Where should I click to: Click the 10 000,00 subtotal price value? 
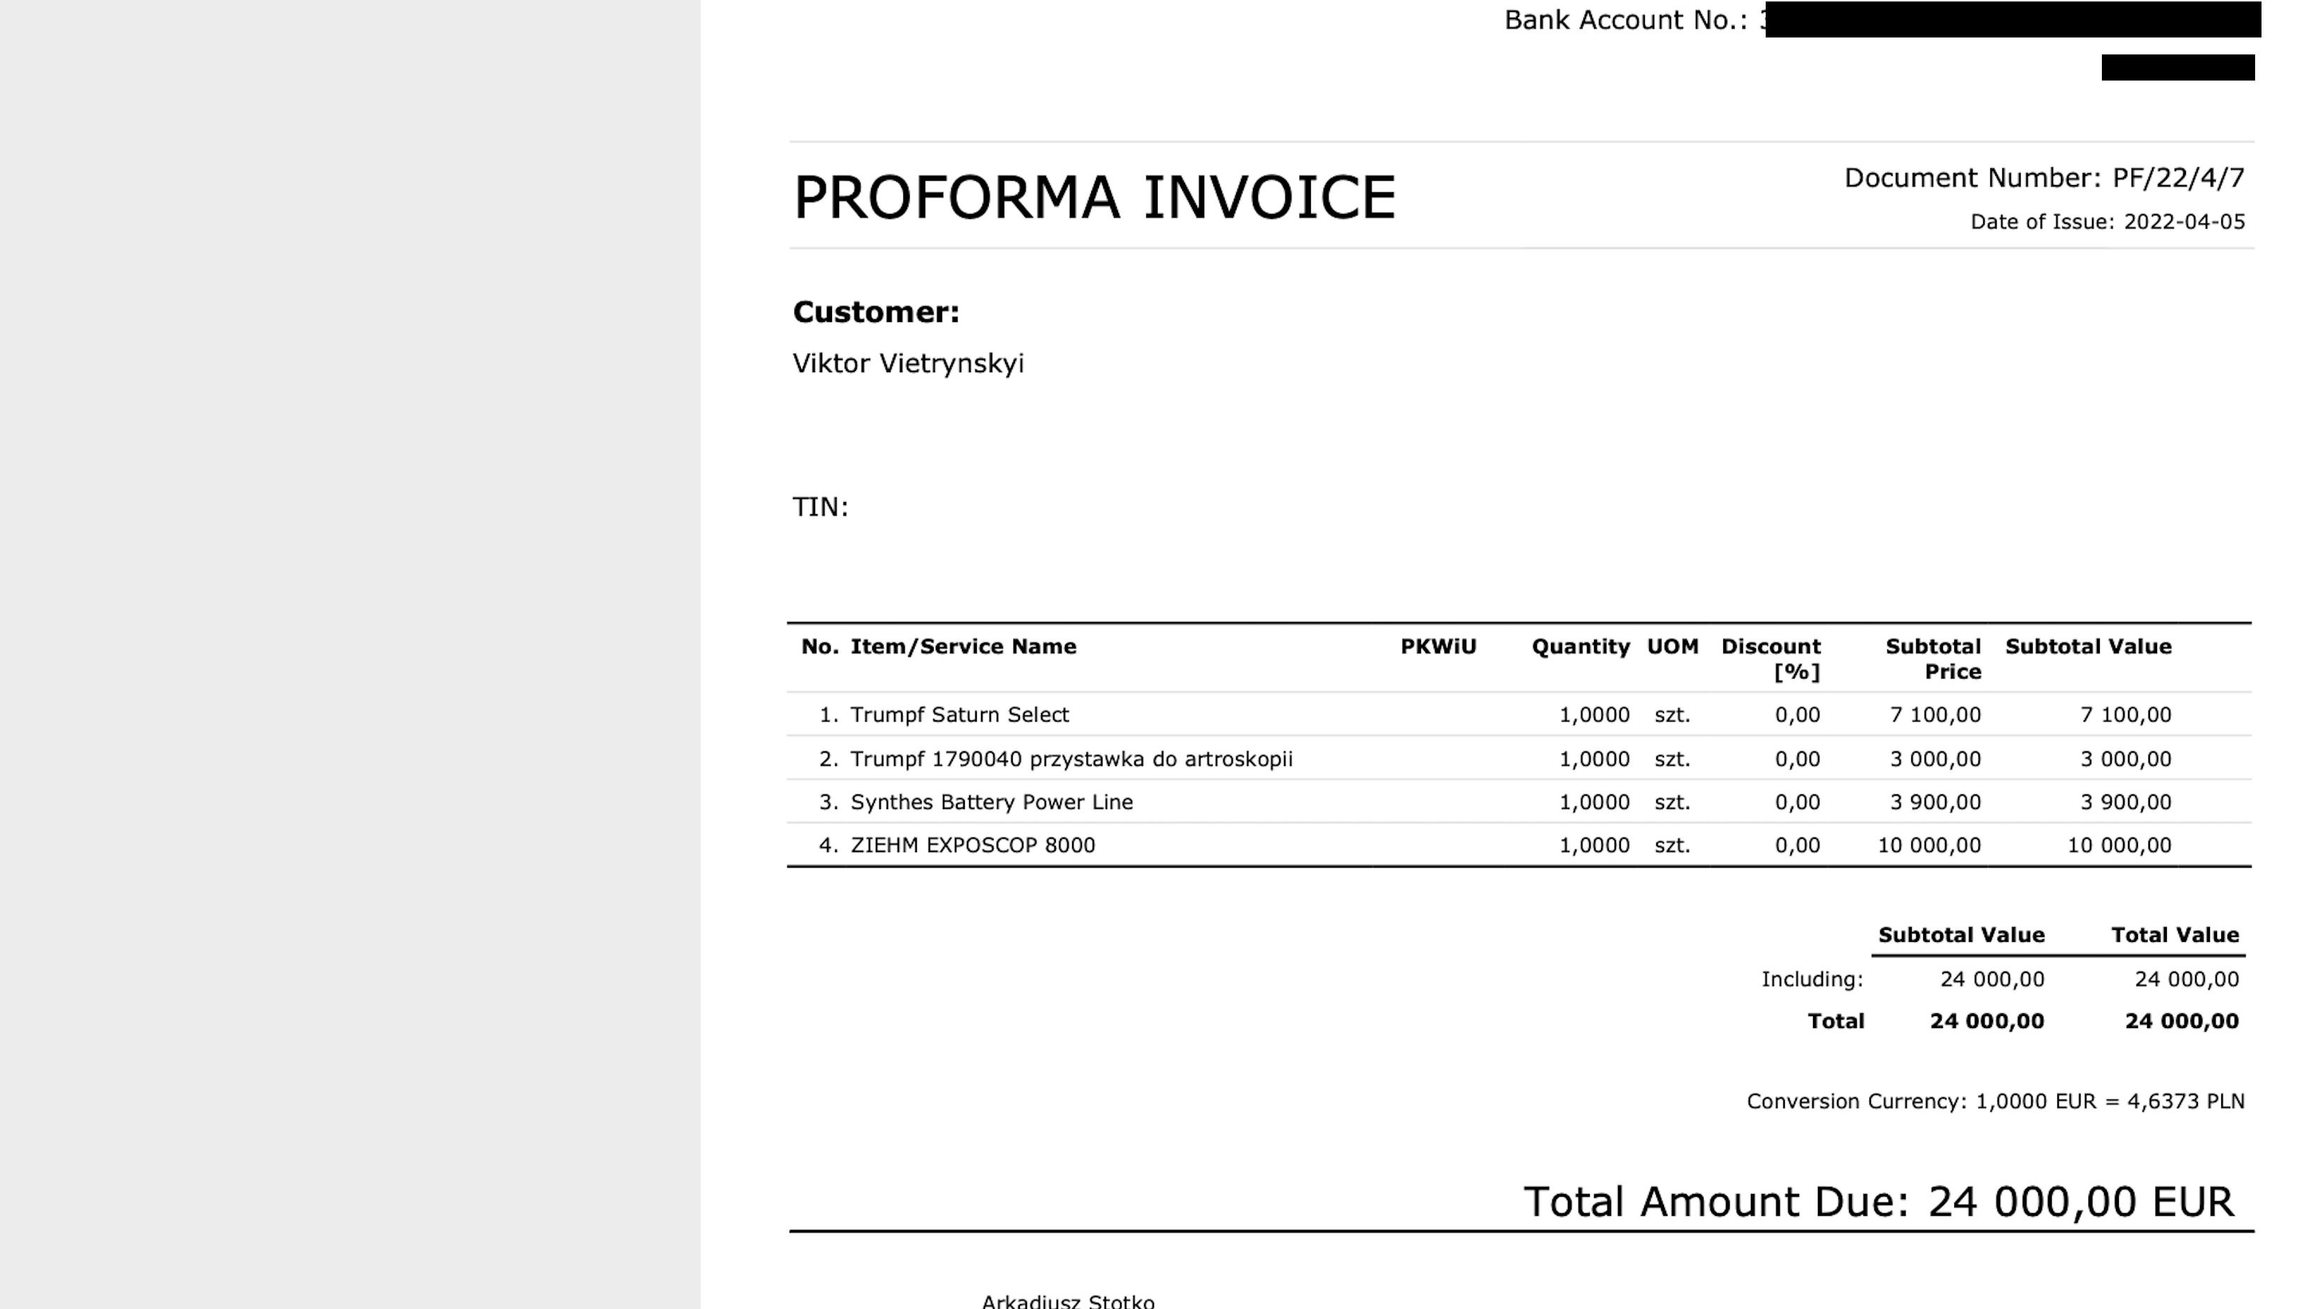1928,846
